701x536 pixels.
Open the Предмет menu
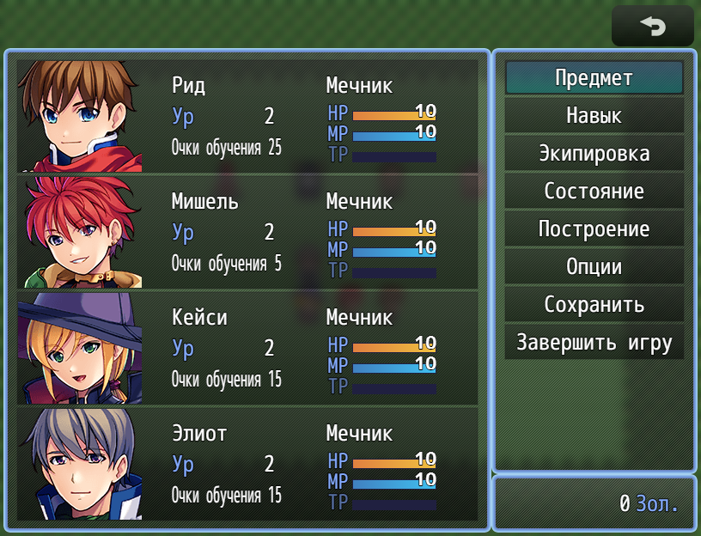point(594,78)
